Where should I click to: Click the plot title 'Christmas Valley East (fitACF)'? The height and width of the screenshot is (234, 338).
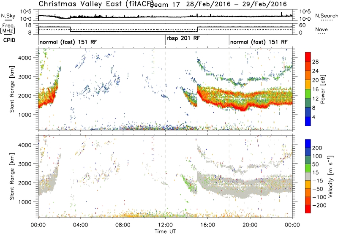coord(96,4)
